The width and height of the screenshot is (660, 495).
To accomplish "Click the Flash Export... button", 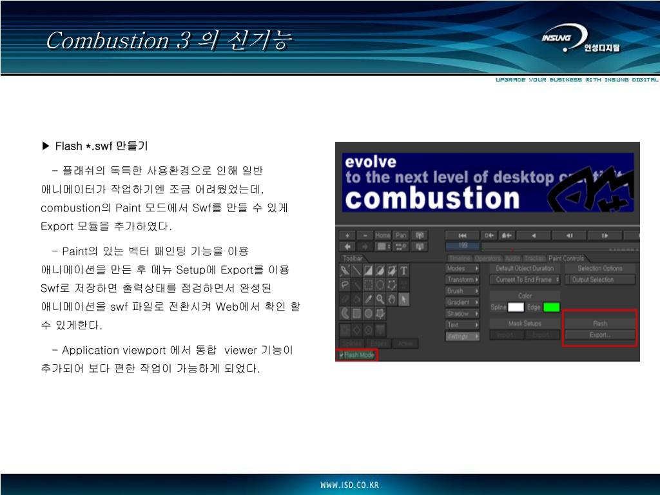I will [x=600, y=335].
